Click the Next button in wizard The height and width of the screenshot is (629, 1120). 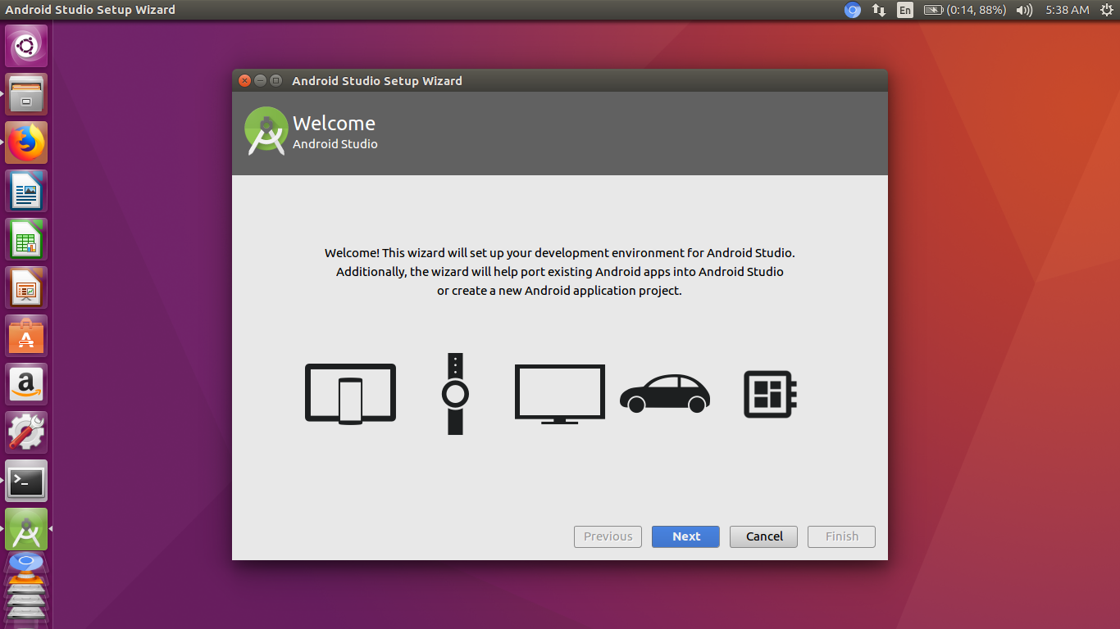[685, 536]
